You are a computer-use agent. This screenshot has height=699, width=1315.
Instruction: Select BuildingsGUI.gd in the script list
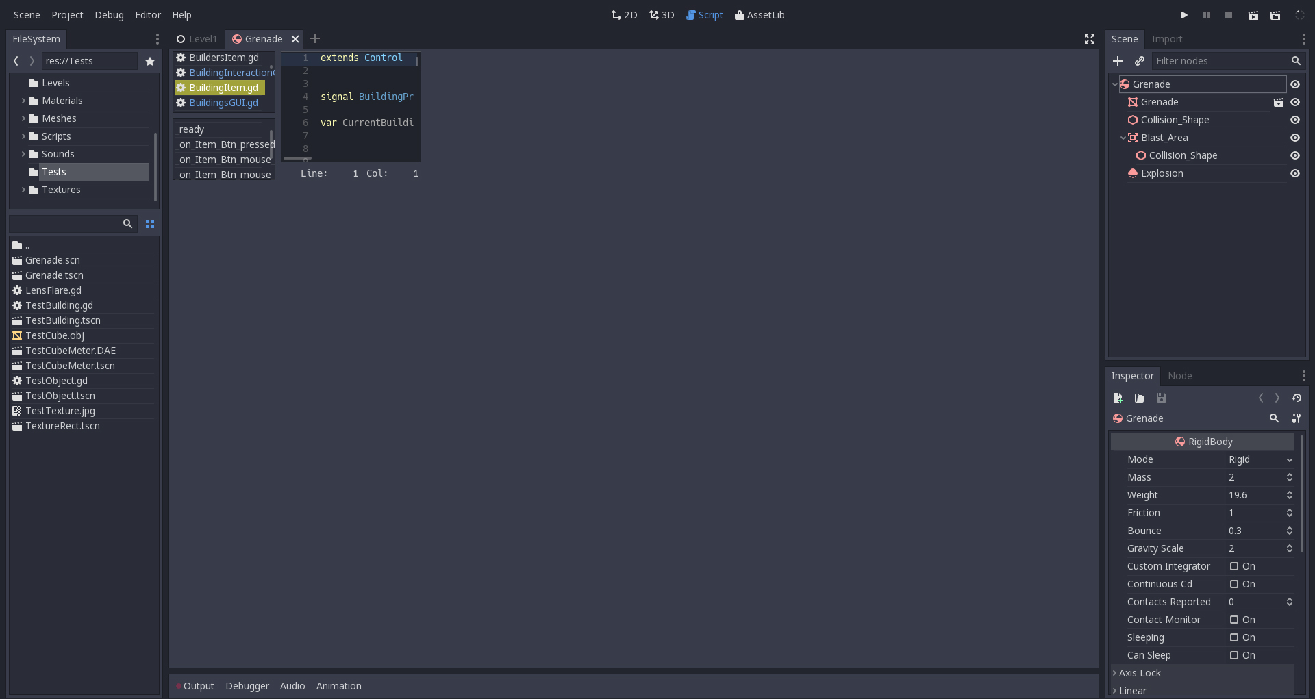223,103
